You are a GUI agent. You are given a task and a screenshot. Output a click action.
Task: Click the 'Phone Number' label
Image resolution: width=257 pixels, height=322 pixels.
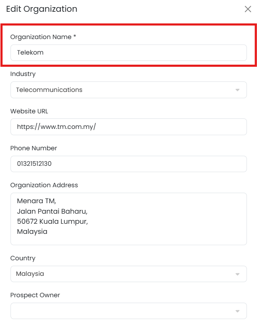click(34, 148)
